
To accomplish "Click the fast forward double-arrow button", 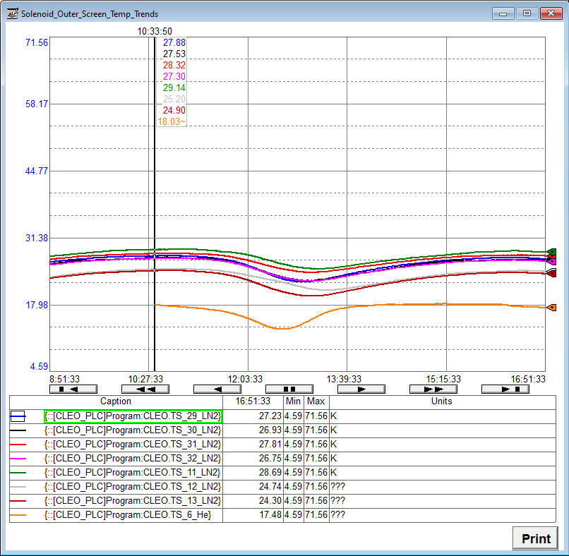I will coord(433,389).
